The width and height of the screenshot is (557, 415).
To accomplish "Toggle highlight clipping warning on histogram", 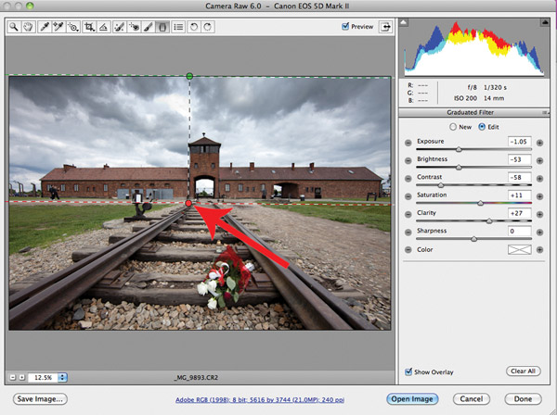I will [545, 22].
